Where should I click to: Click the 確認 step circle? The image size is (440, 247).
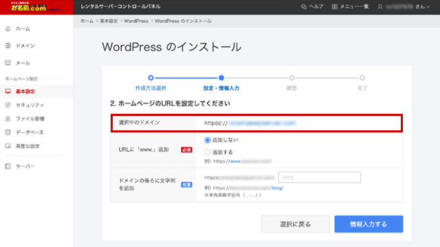click(x=291, y=78)
